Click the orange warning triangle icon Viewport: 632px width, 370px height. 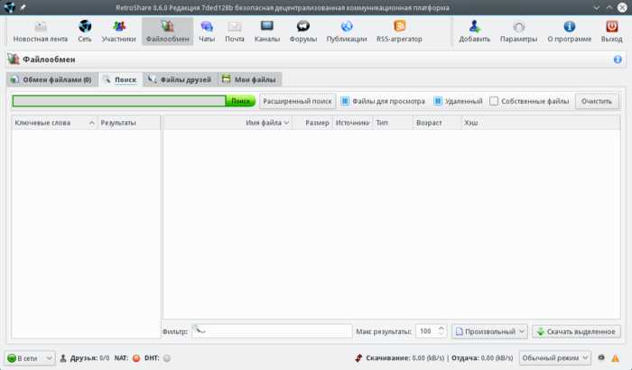coord(615,358)
